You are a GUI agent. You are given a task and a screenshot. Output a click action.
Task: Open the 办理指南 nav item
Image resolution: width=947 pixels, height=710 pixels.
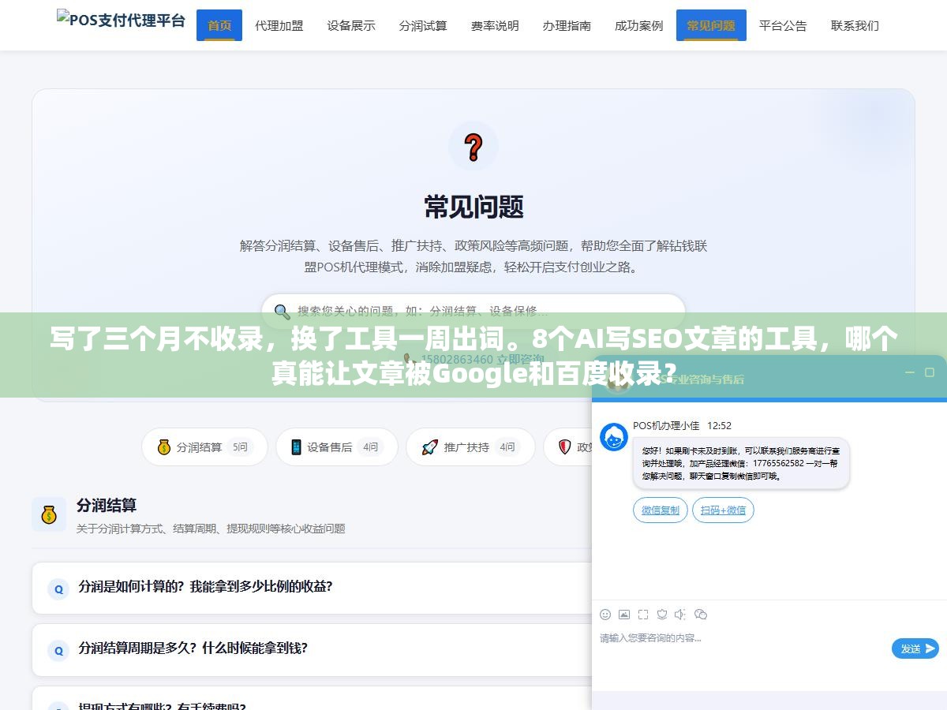pos(567,25)
